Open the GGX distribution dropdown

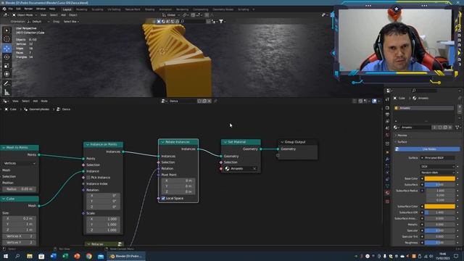(x=438, y=167)
